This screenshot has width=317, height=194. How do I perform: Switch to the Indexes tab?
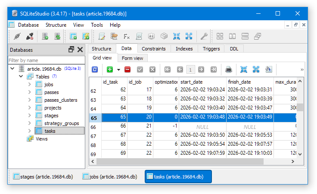[184, 49]
